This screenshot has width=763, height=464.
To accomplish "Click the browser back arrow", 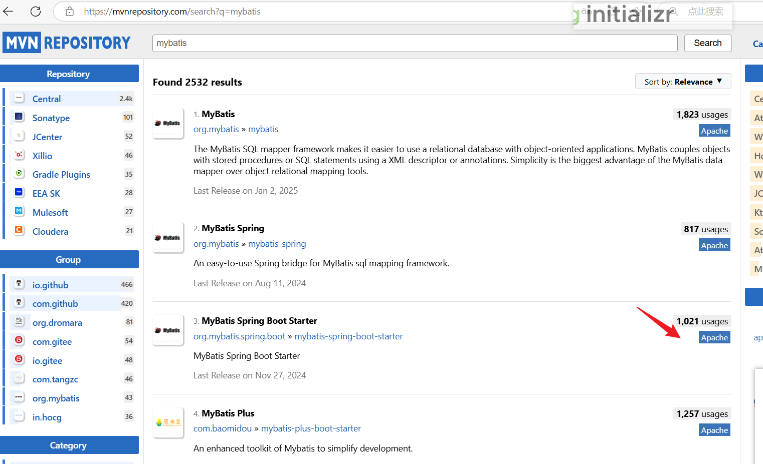I will click(8, 11).
